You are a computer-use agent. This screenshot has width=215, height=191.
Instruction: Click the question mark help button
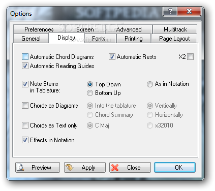(170, 11)
